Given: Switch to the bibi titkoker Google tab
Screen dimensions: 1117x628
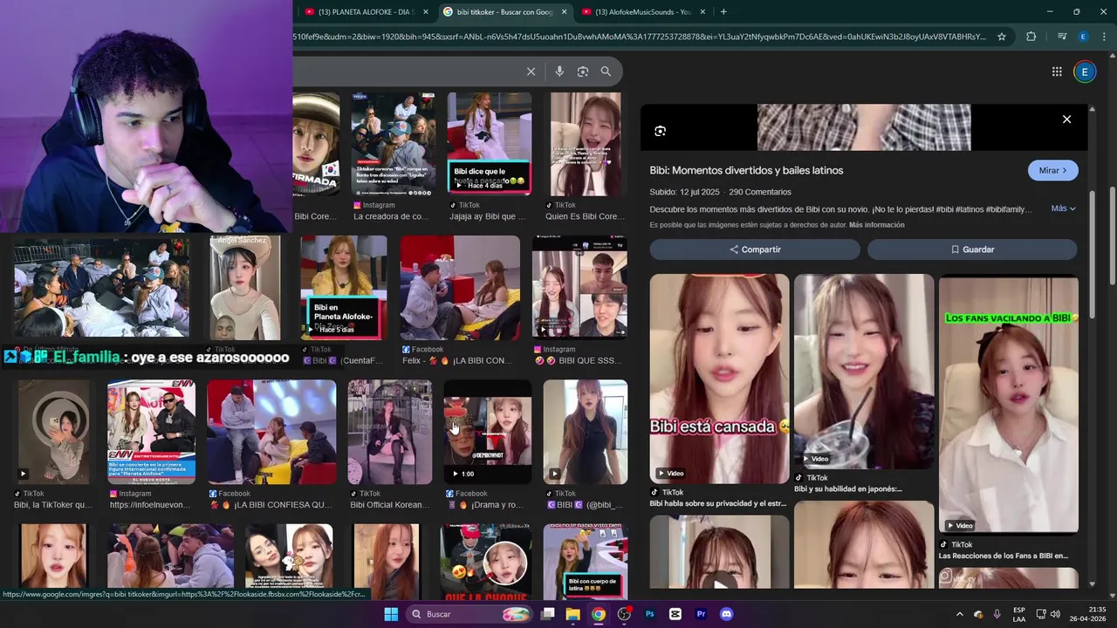Looking at the screenshot, I should 504,11.
